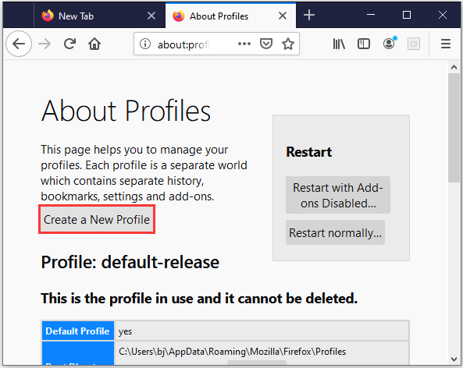
Task: Save page to Pocket
Action: click(266, 44)
